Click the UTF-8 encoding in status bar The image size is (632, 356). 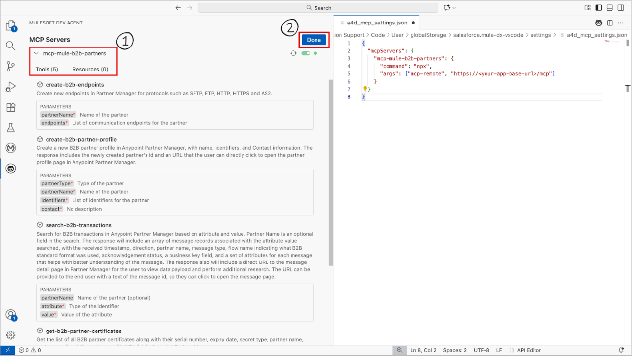point(481,350)
